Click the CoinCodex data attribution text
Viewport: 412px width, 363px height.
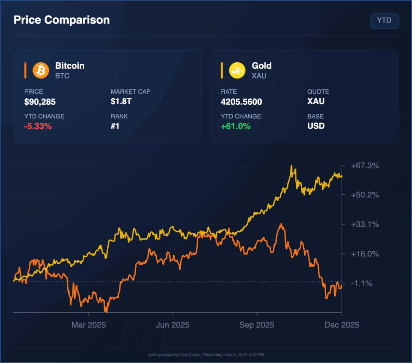[x=206, y=355]
